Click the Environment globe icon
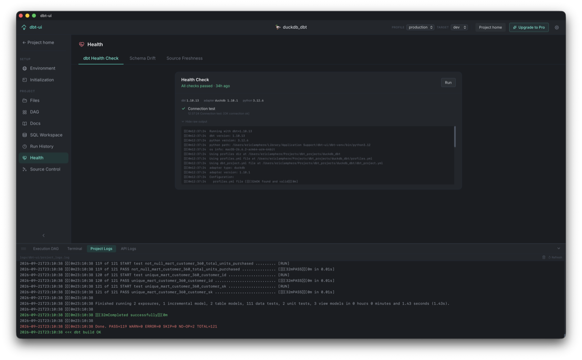 coord(25,68)
